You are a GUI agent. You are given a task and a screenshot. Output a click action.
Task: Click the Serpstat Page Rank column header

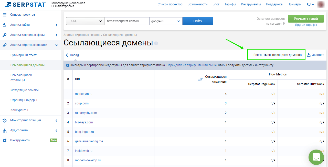point(262,84)
